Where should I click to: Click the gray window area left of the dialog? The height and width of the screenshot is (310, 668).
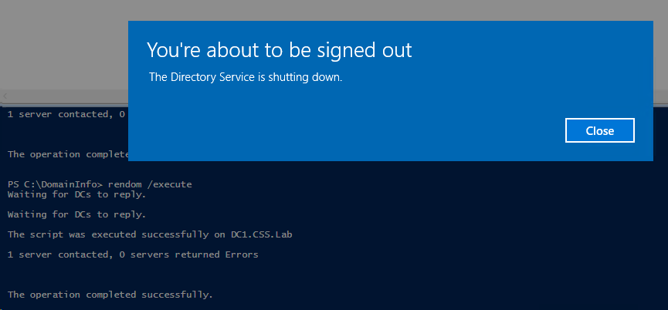[62, 46]
